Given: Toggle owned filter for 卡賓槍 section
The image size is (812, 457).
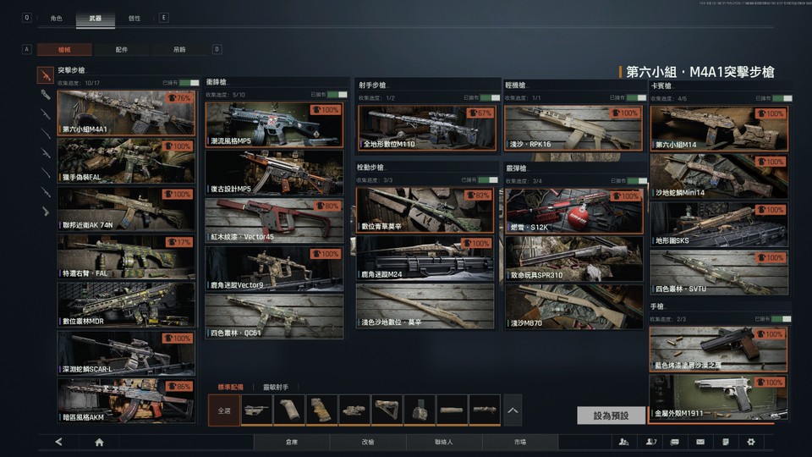Looking at the screenshot, I should click(782, 98).
